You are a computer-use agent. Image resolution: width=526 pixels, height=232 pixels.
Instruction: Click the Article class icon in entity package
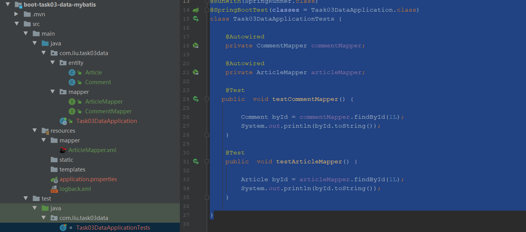tap(72, 73)
